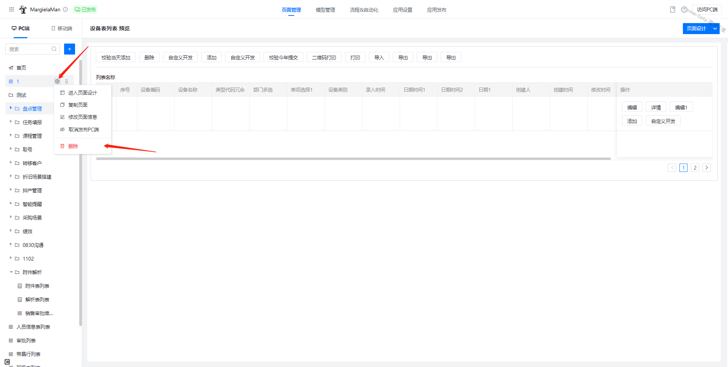
Task: Open 应用发布 tab
Action: (x=437, y=10)
